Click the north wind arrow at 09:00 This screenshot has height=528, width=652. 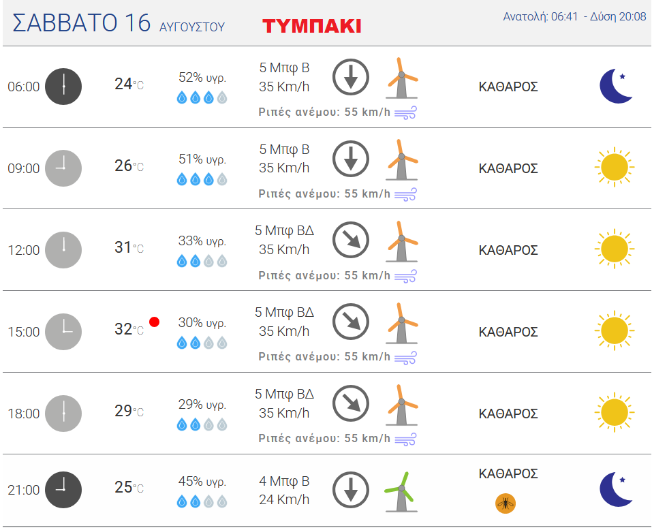point(351,159)
